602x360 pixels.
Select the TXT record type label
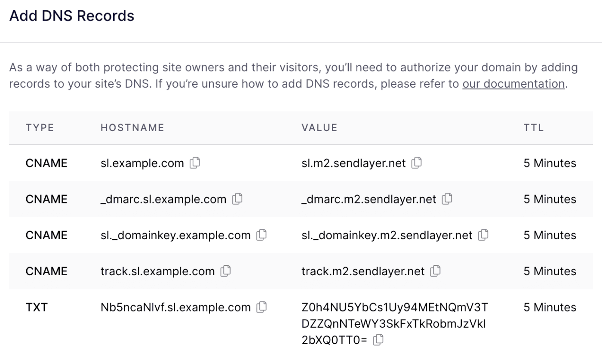(37, 307)
